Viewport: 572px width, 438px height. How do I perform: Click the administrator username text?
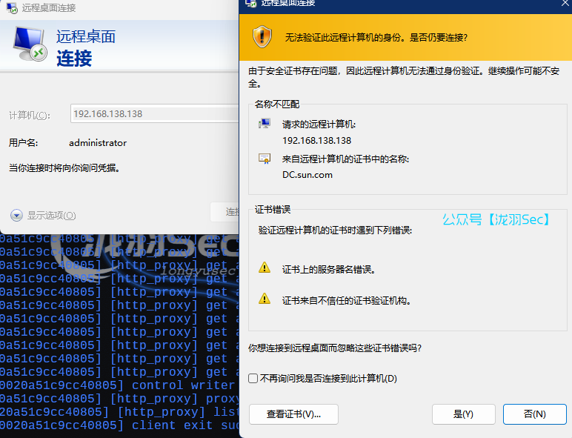(x=98, y=143)
